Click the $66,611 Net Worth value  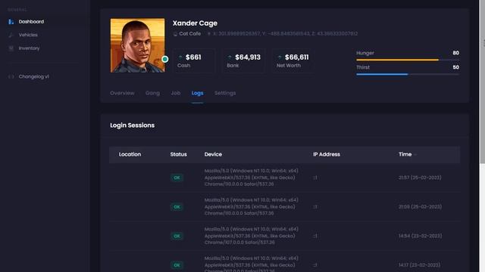pos(296,57)
